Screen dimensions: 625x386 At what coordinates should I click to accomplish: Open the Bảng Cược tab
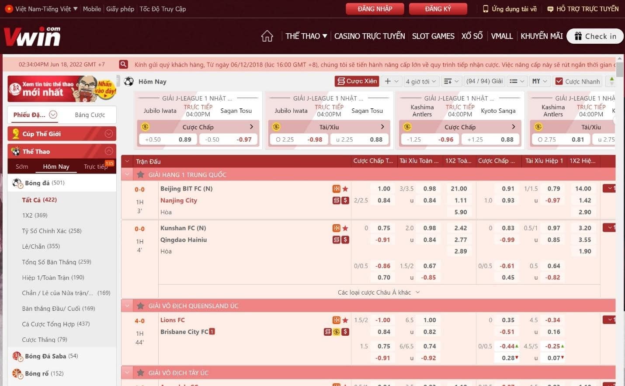[90, 115]
